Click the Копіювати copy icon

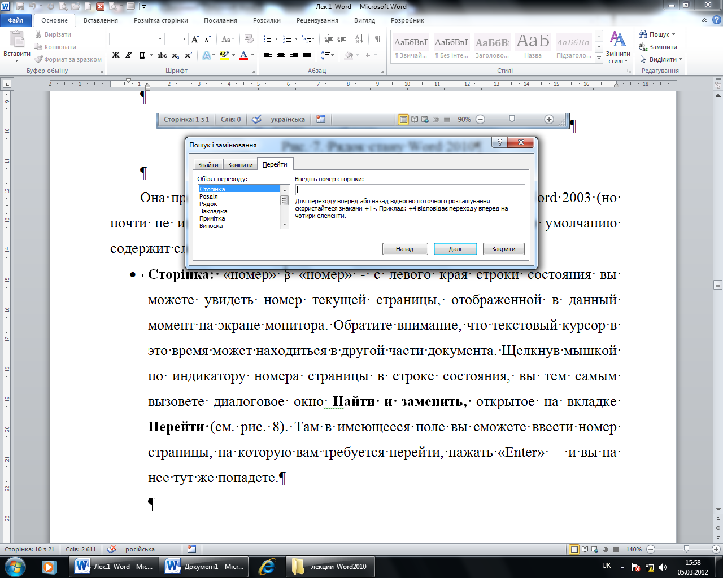coord(38,47)
